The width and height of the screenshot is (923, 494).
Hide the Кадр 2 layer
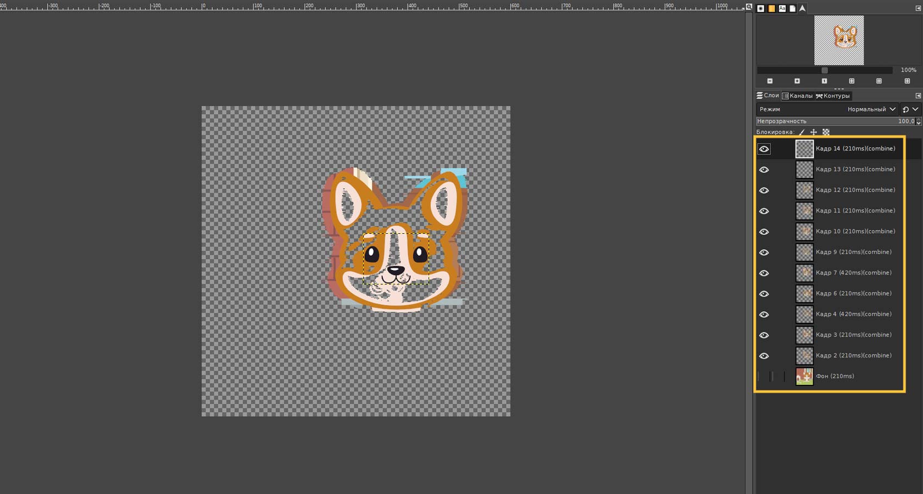tap(764, 356)
